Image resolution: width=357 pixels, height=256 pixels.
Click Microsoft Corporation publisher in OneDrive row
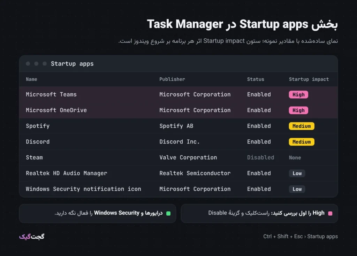pyautogui.click(x=195, y=110)
